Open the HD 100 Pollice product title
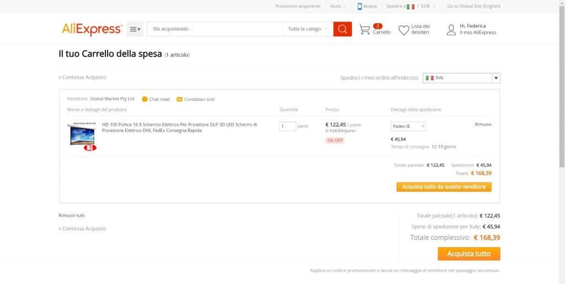Viewport: 565px width, 284px height. coord(179,127)
